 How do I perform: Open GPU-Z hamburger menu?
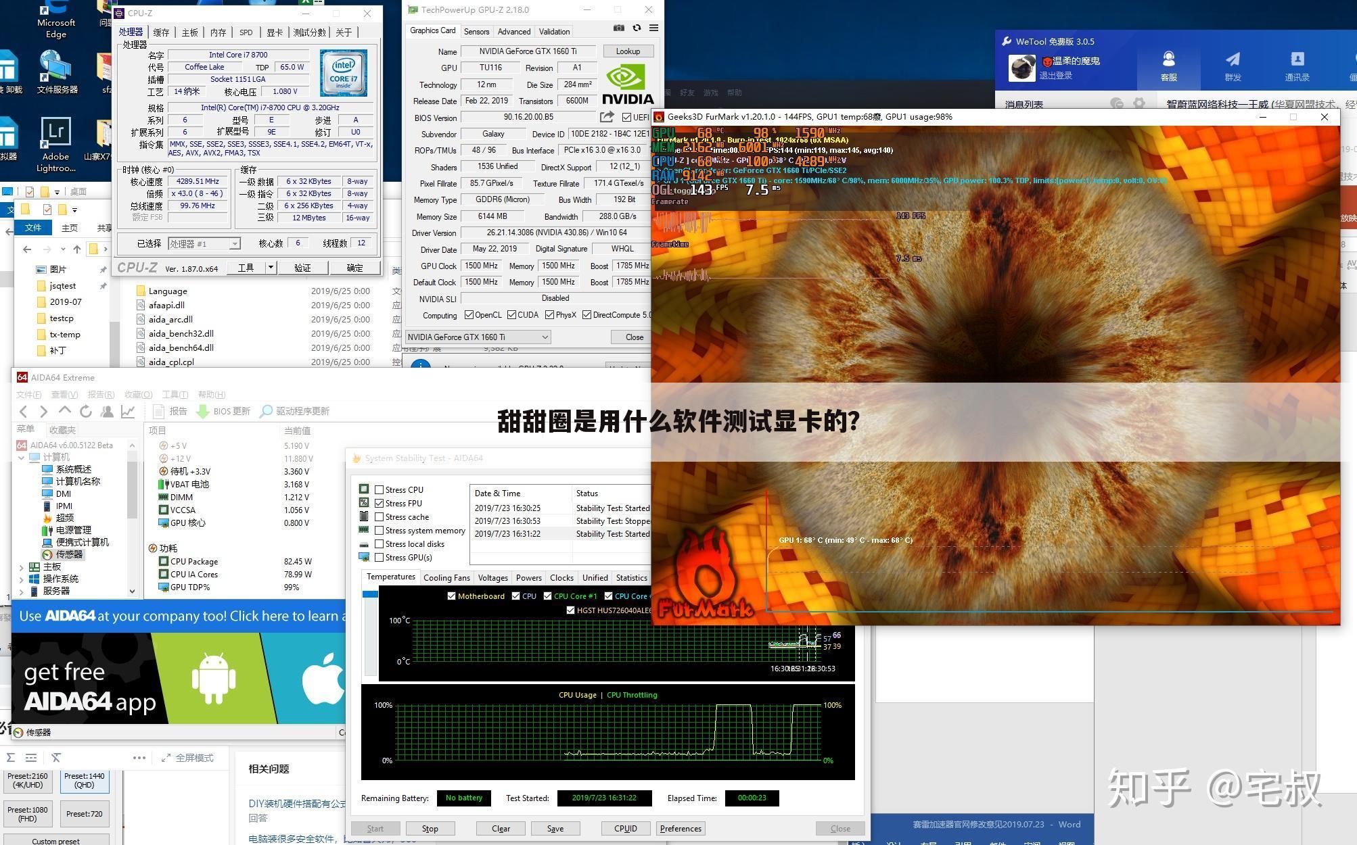[653, 28]
